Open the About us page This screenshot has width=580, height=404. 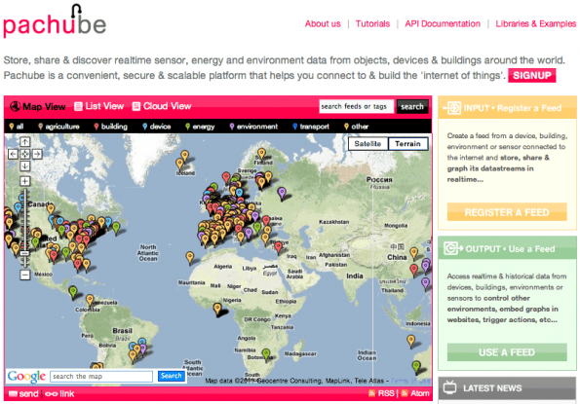coord(323,24)
